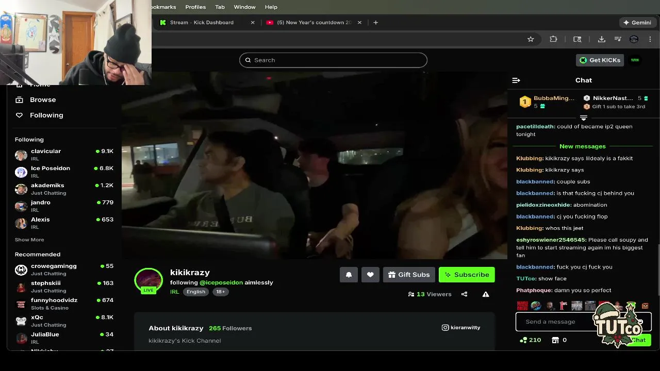Open the browser extensions puzzle icon
Image resolution: width=660 pixels, height=371 pixels.
click(553, 39)
